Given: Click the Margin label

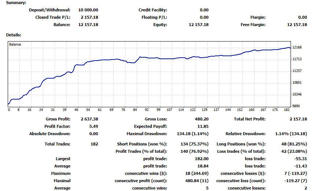Looking at the screenshot, I should point(258,17).
